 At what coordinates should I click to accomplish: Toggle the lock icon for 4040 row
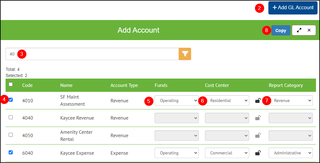tap(258, 118)
